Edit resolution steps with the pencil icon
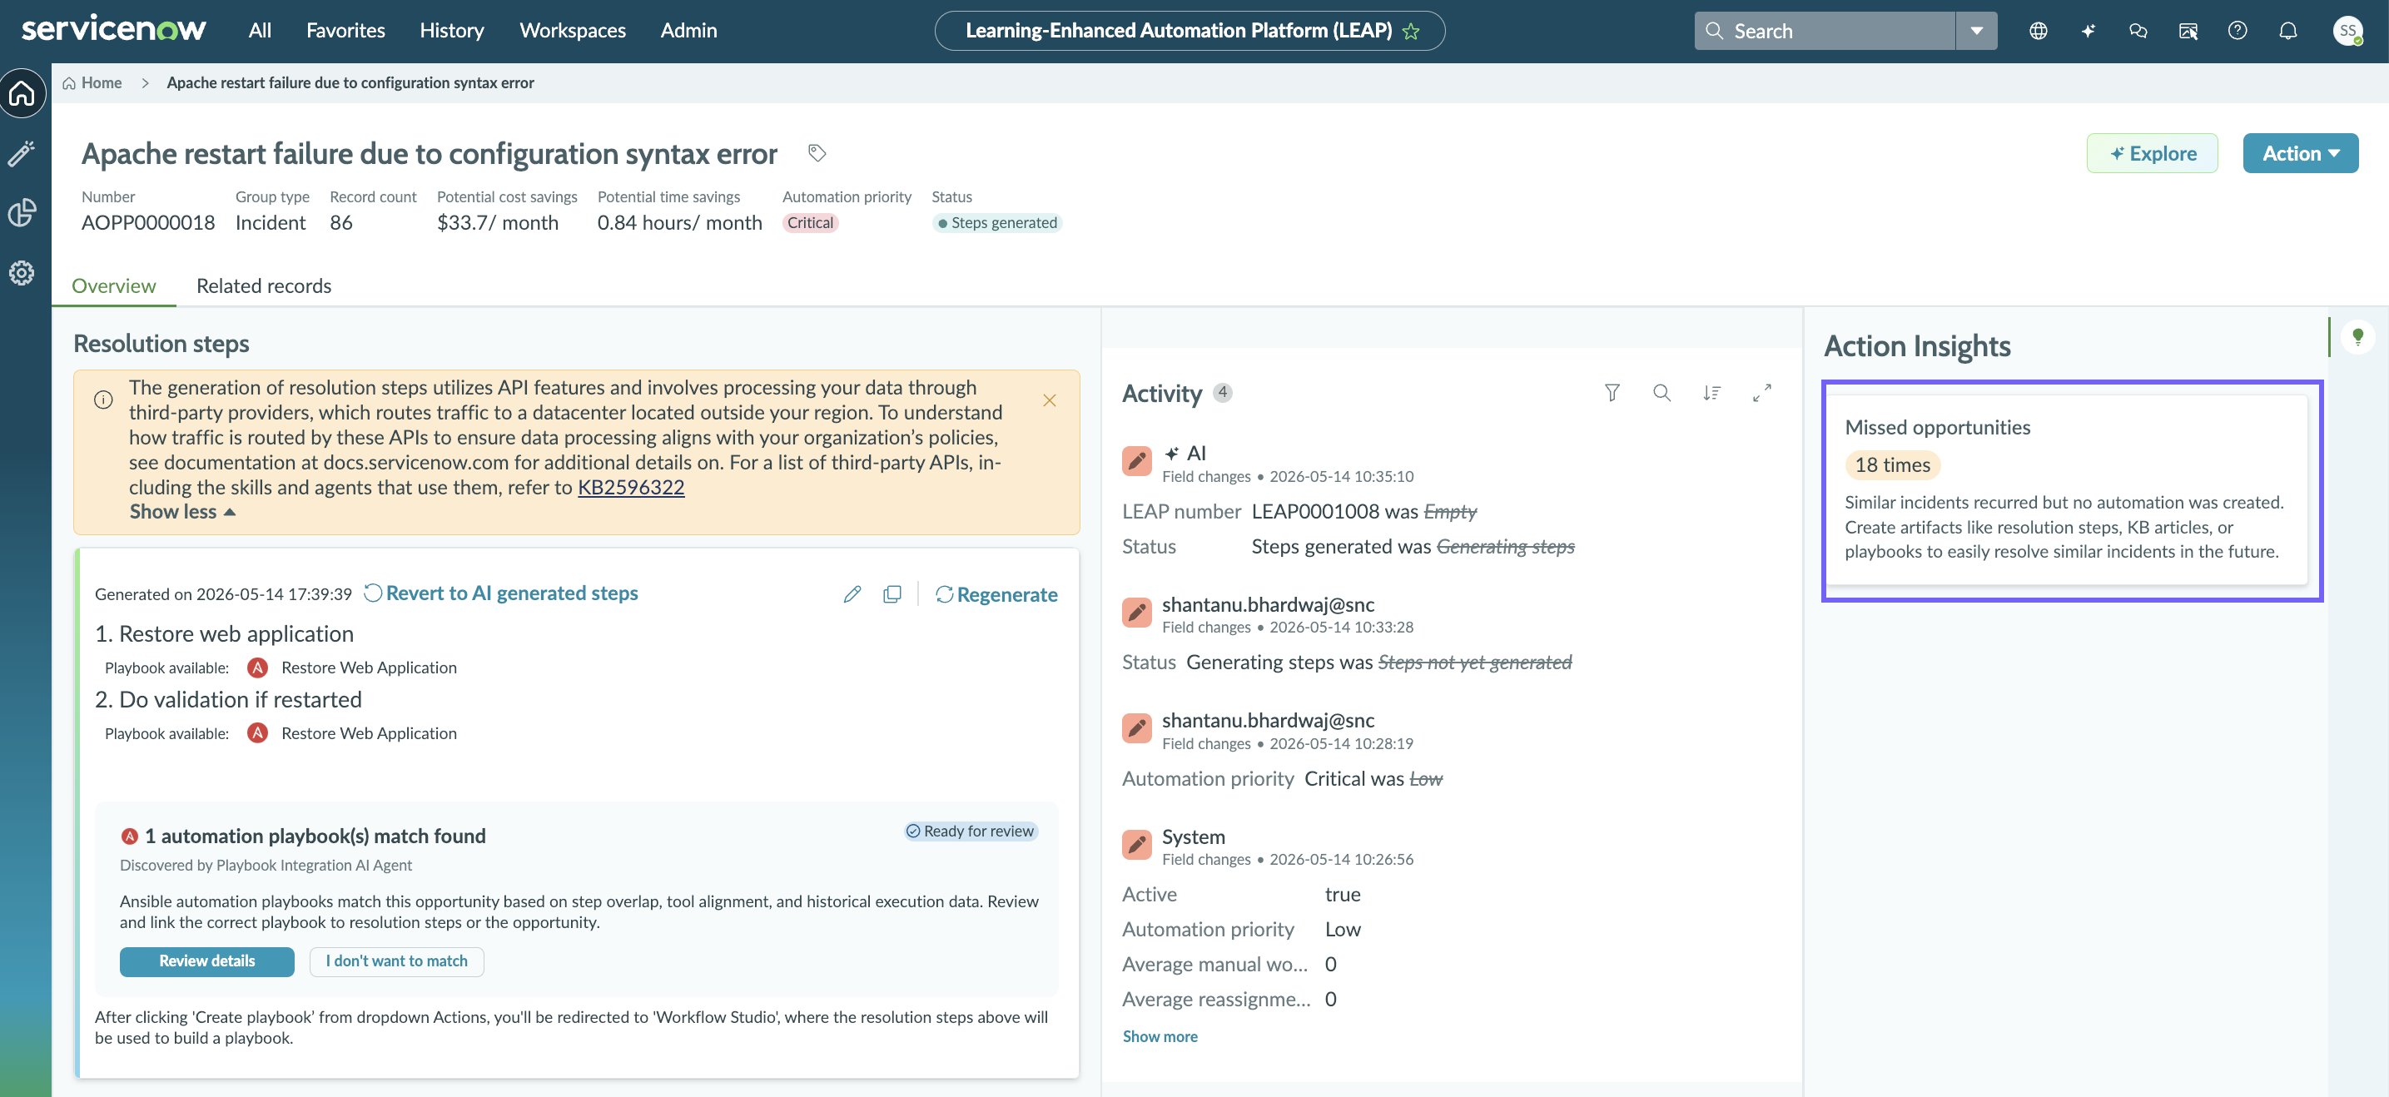This screenshot has width=2389, height=1097. [852, 594]
